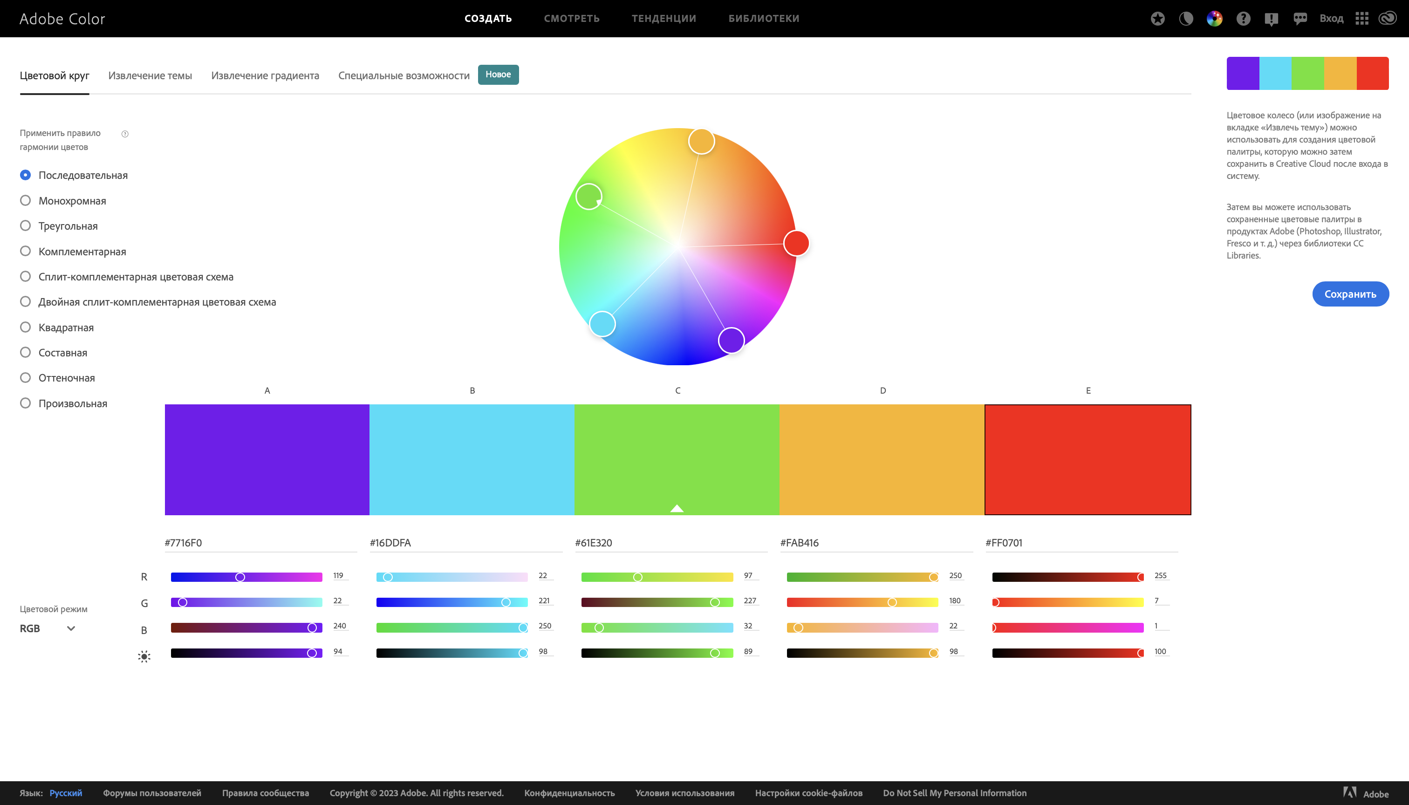Select green swatch C
The image size is (1409, 805).
[677, 459]
